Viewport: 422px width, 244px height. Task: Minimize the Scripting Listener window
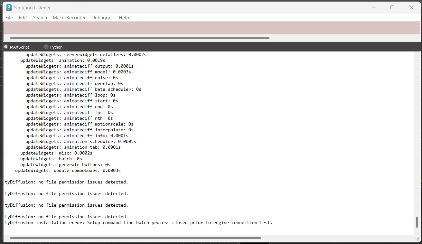pyautogui.click(x=373, y=7)
